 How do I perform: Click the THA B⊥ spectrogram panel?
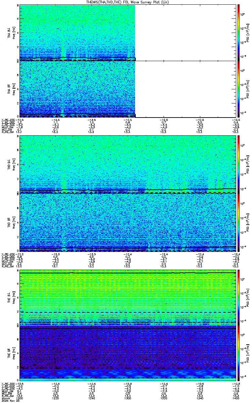click(x=128, y=33)
